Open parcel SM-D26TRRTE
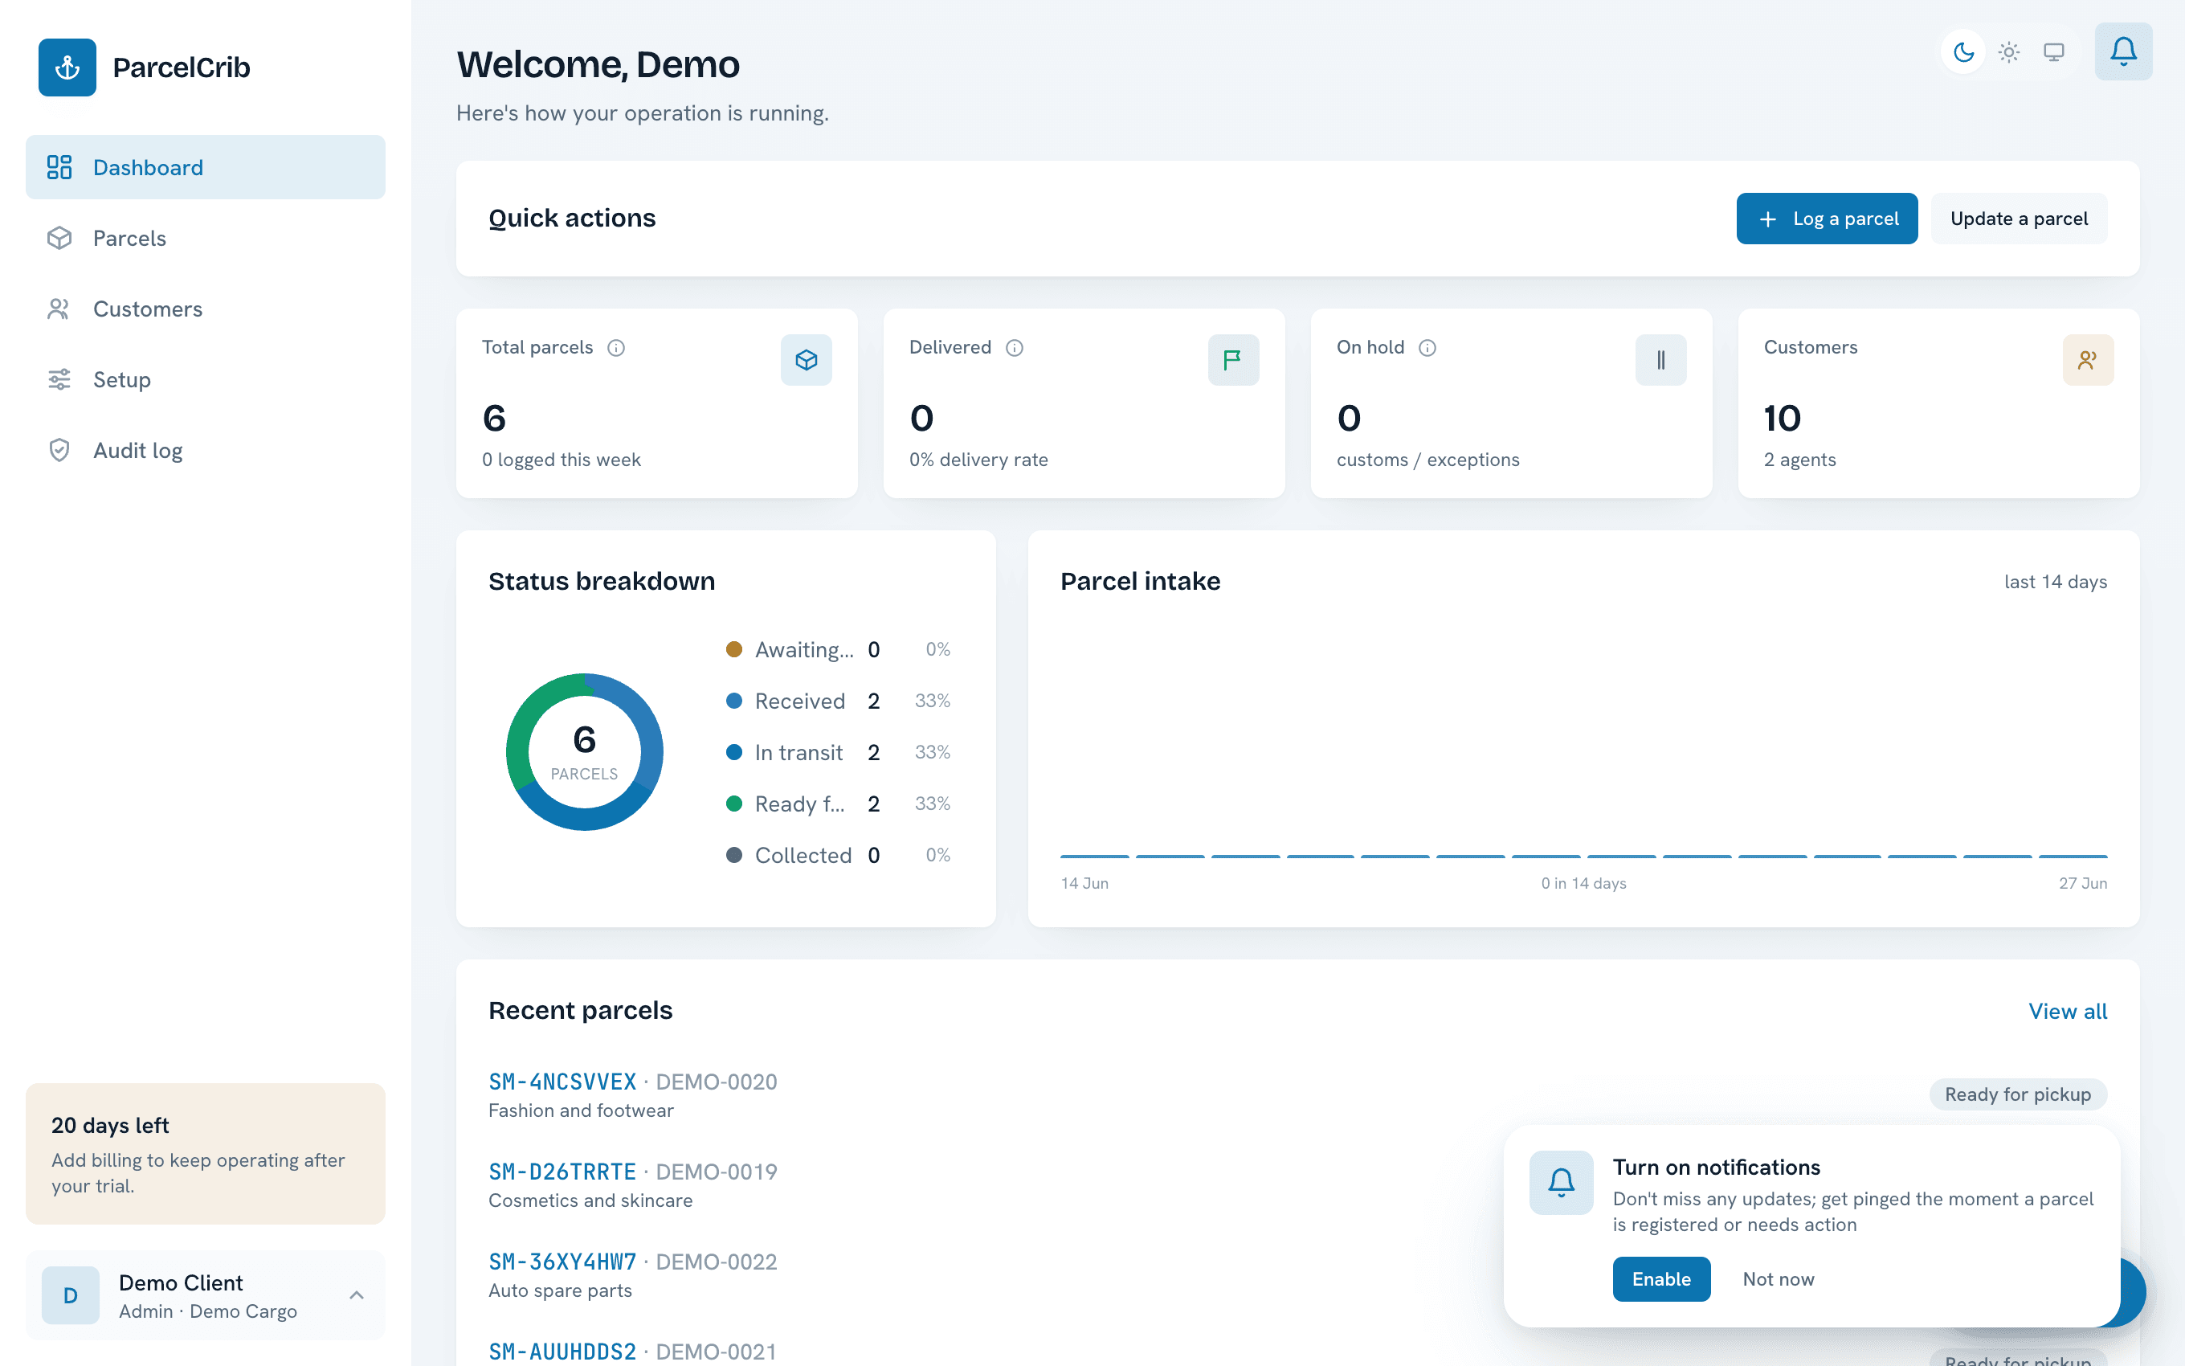2185x1366 pixels. pos(562,1172)
